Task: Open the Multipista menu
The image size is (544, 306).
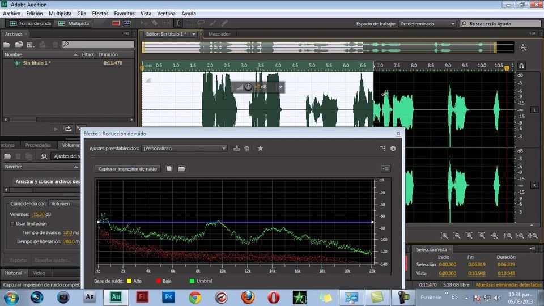Action: [x=60, y=14]
